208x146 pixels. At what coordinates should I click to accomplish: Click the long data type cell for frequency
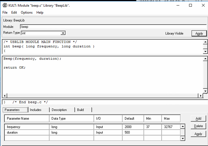tap(71, 127)
